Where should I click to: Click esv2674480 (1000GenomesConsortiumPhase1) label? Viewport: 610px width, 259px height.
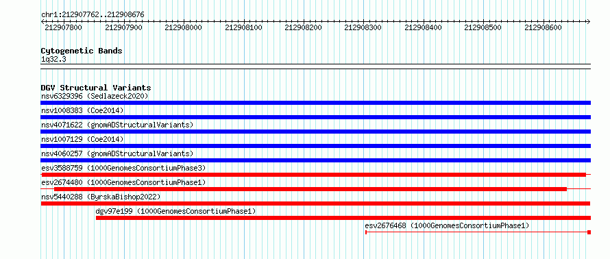point(123,182)
